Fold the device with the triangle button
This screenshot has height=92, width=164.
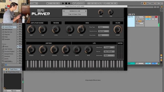tap(6, 69)
